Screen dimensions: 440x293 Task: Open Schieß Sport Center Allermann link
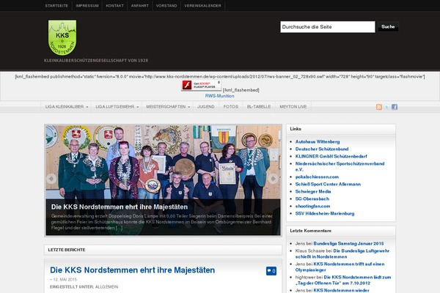click(x=328, y=184)
